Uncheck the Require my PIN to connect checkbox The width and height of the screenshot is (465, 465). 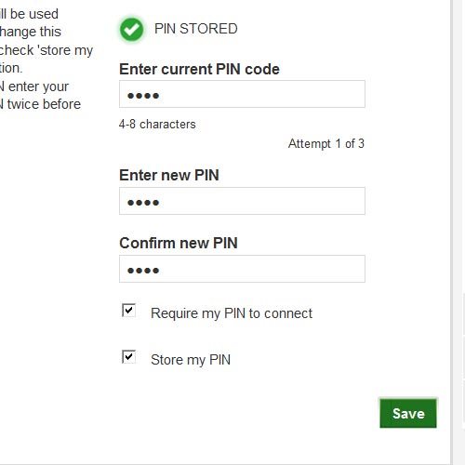click(128, 311)
